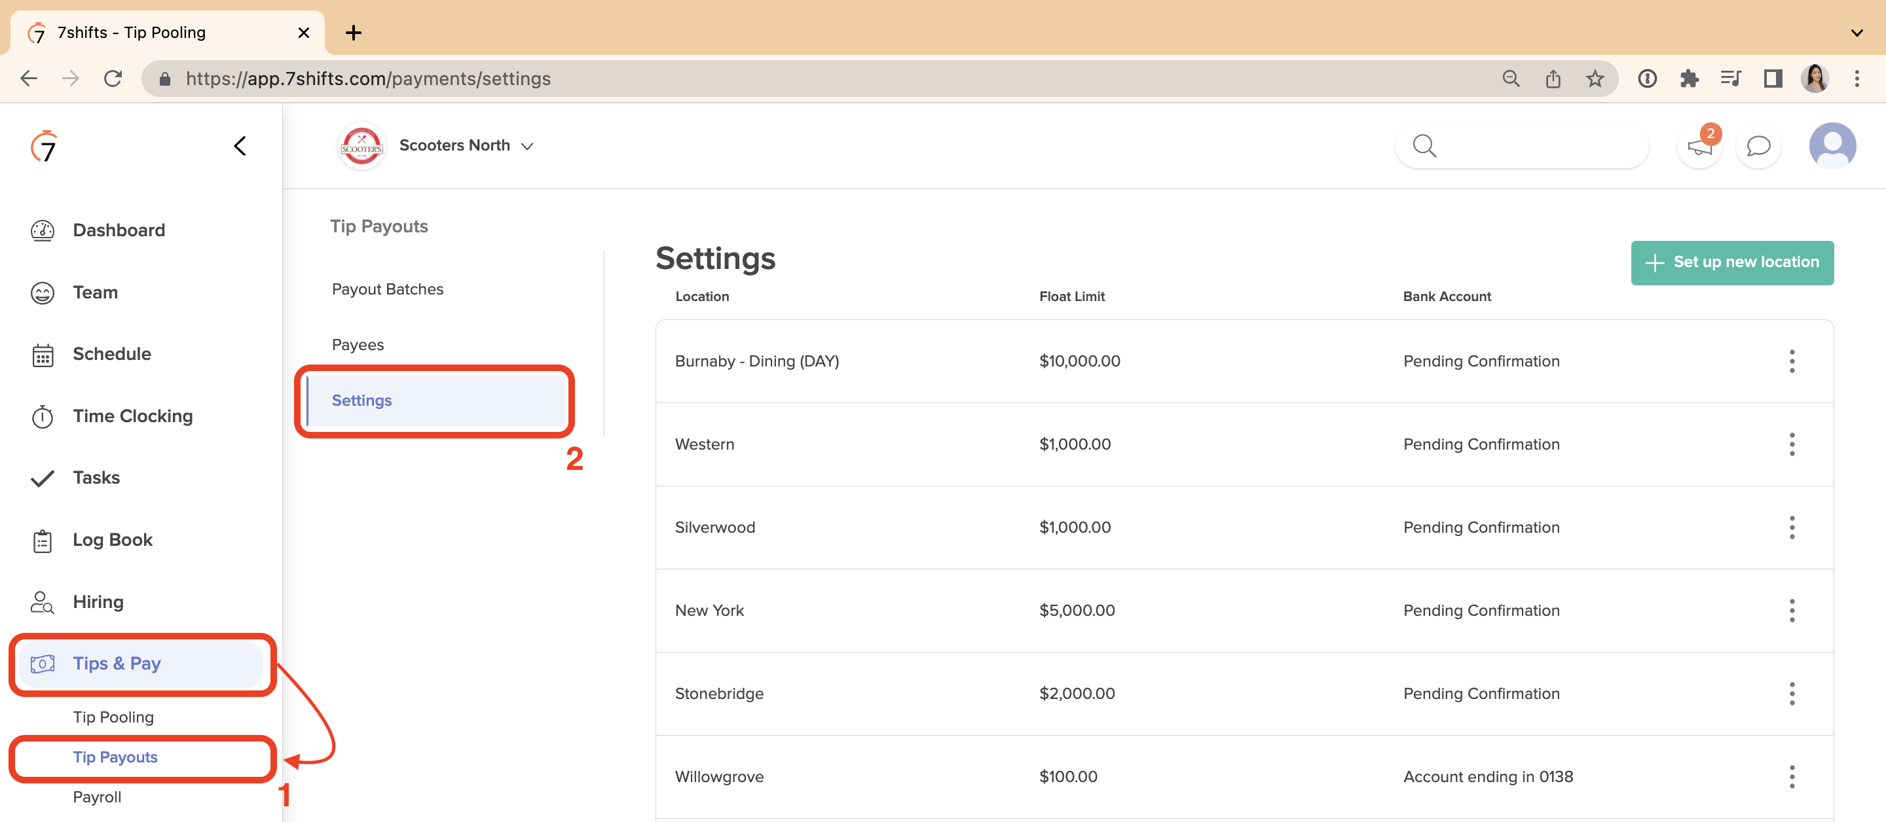The width and height of the screenshot is (1886, 822).
Task: Click Set up new location button
Action: 1731,262
